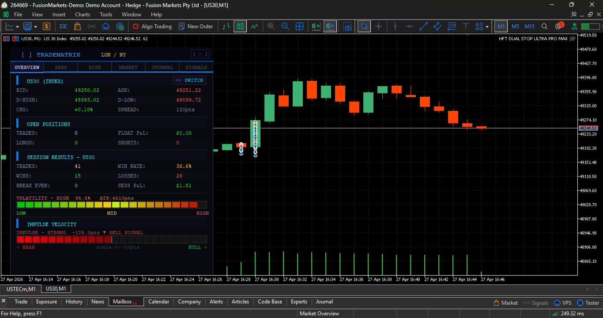Viewport: 603px width, 318px height.
Task: Open the strategy Tester button
Action: (x=588, y=303)
